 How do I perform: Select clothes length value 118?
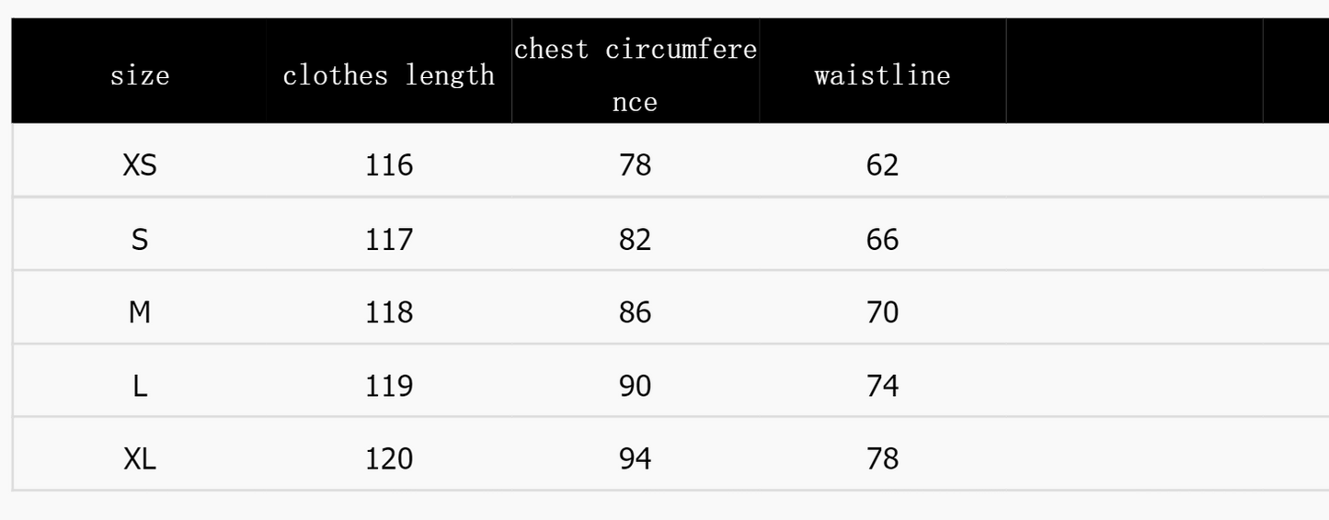pyautogui.click(x=389, y=314)
